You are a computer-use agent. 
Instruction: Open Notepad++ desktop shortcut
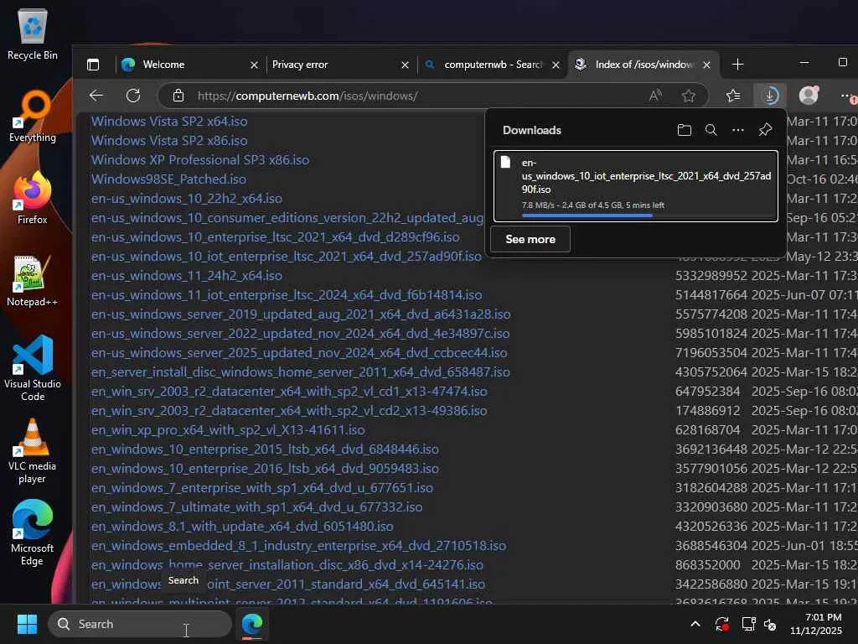coord(33,280)
